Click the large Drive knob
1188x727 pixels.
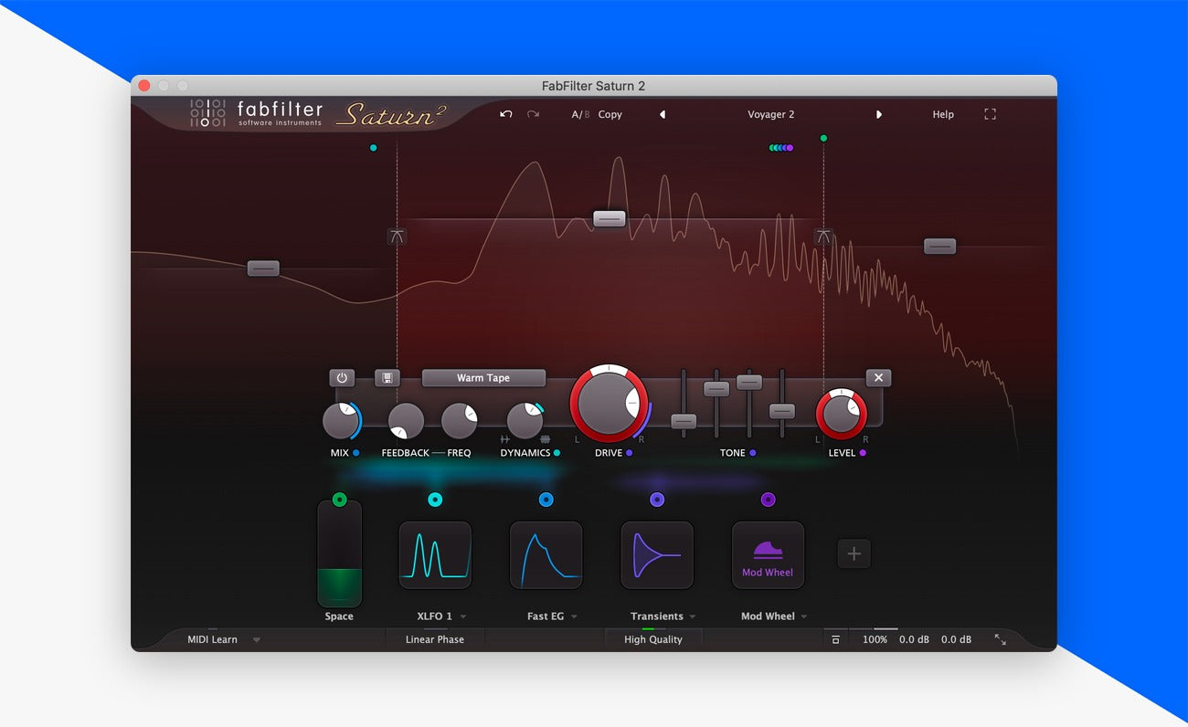(610, 404)
